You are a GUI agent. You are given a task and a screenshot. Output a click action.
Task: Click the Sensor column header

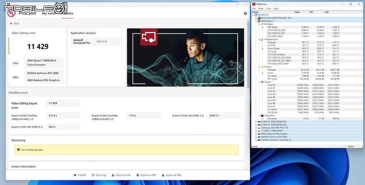click(x=273, y=12)
